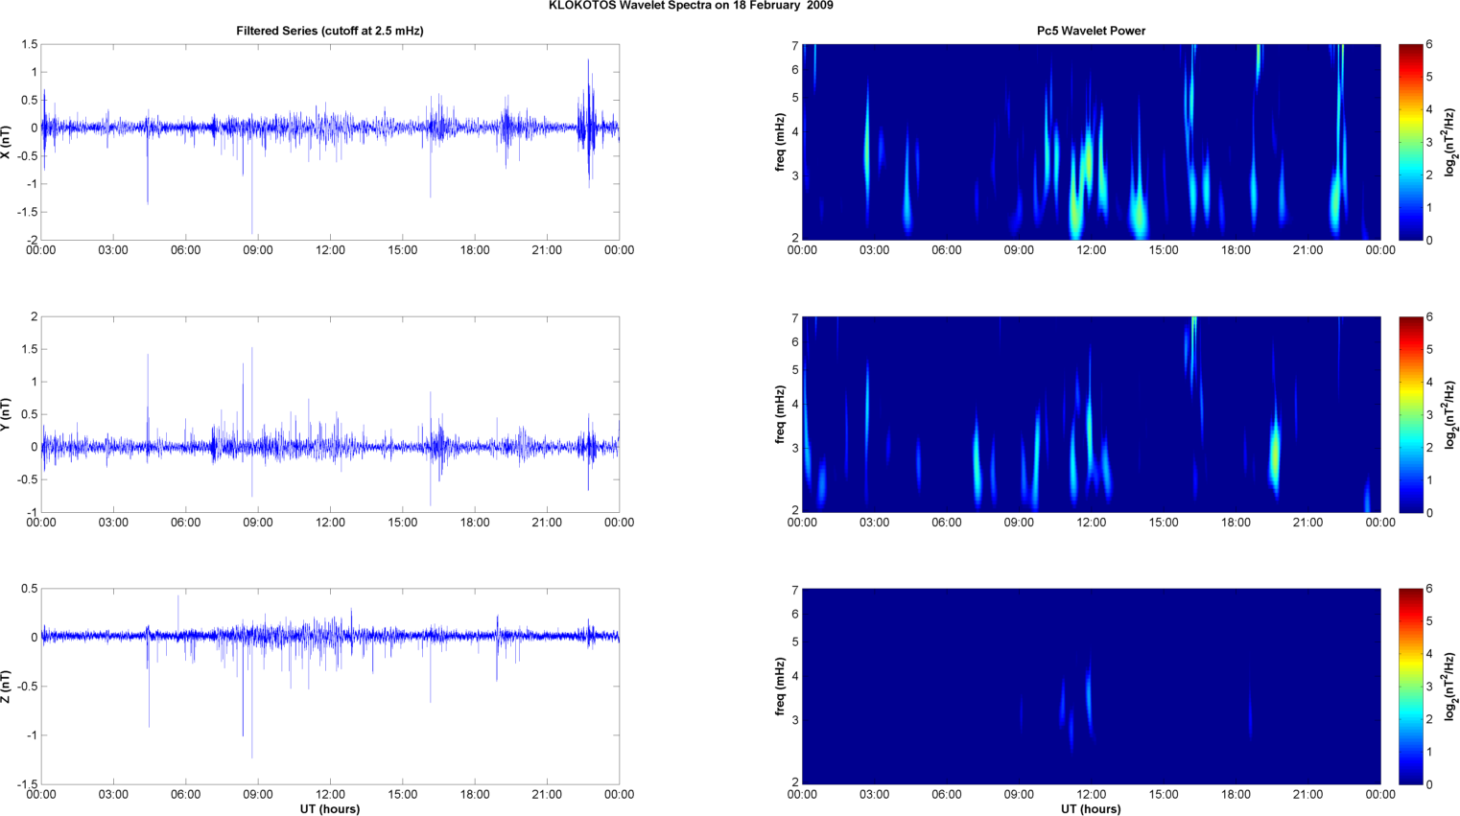Click 'log2(nT²/Hz)' label beside top color bar
Screen dimensions: 1460x816
pyautogui.click(x=1452, y=142)
